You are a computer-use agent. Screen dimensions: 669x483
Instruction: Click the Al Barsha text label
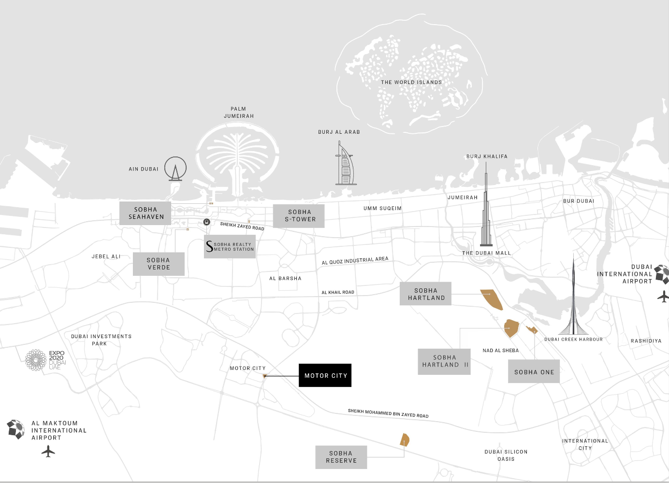tap(285, 279)
